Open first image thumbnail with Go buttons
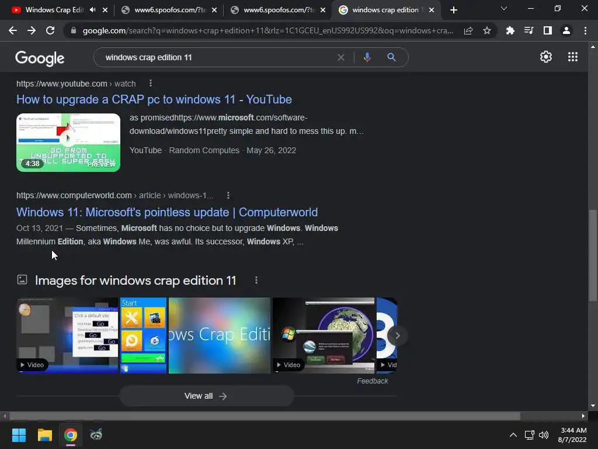598x449 pixels. 67,336
